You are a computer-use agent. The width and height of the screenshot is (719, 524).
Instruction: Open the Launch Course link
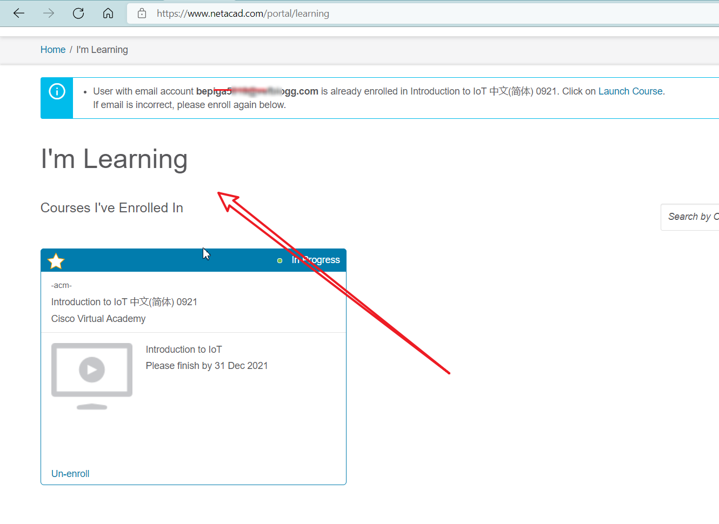630,91
